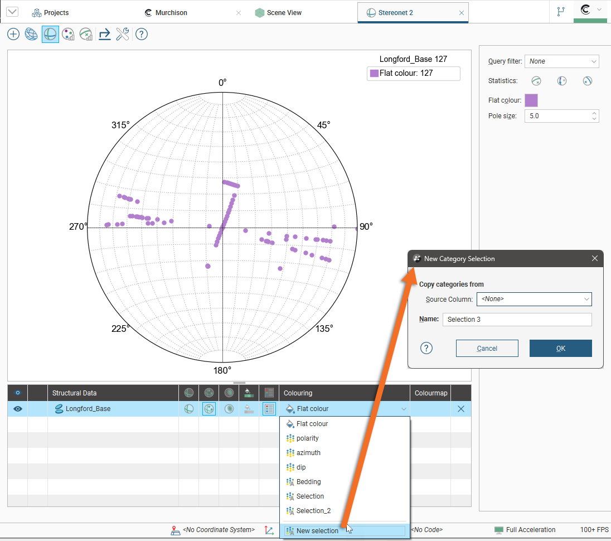Click the coloured dots chart toolbar icon
Image resolution: width=611 pixels, height=541 pixels.
tap(68, 35)
